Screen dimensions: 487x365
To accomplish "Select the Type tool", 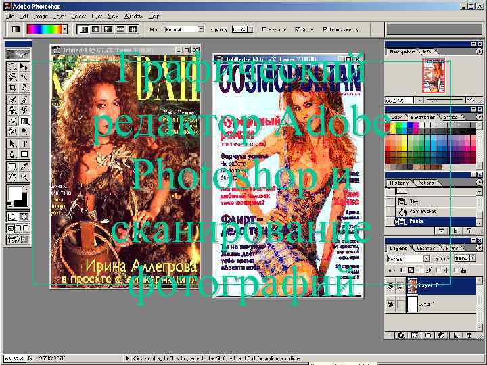I will 24,144.
